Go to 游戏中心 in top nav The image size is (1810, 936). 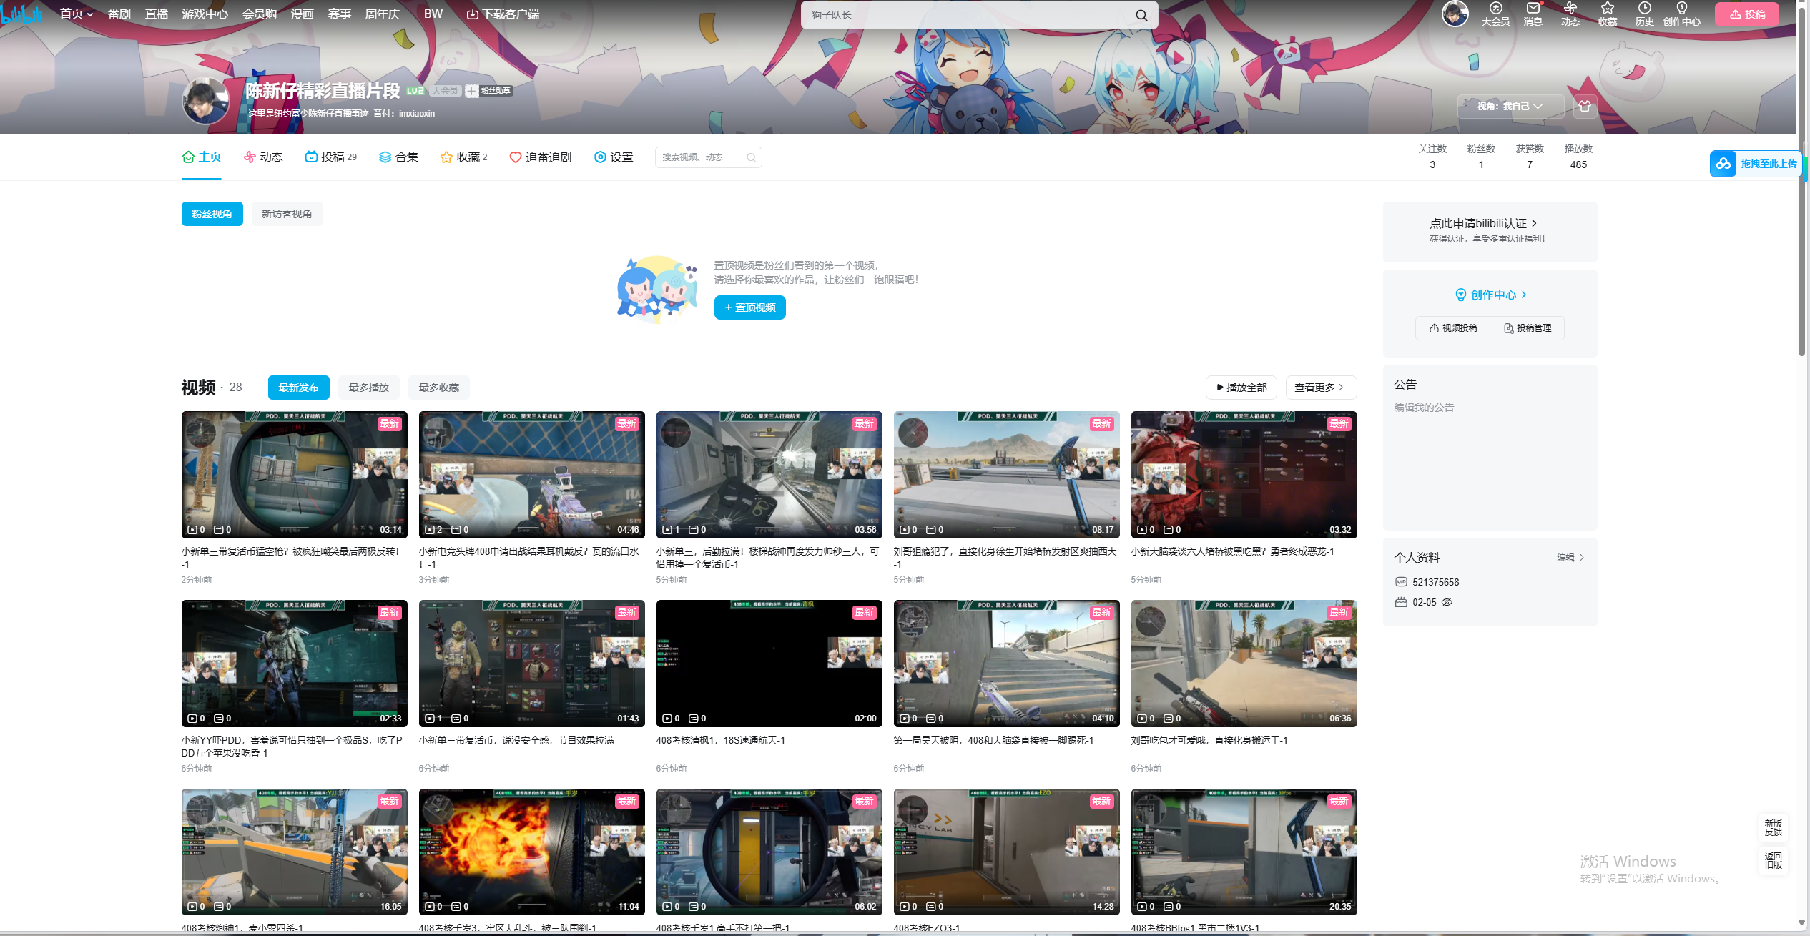[205, 14]
